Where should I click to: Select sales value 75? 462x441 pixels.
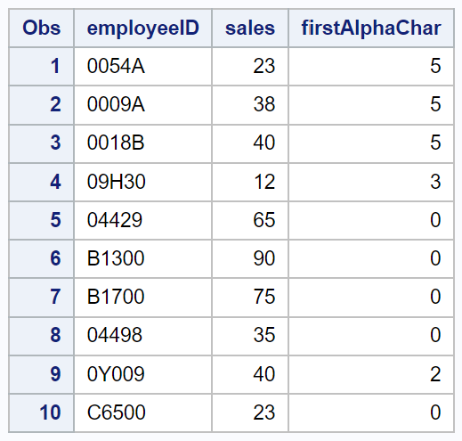(x=250, y=297)
